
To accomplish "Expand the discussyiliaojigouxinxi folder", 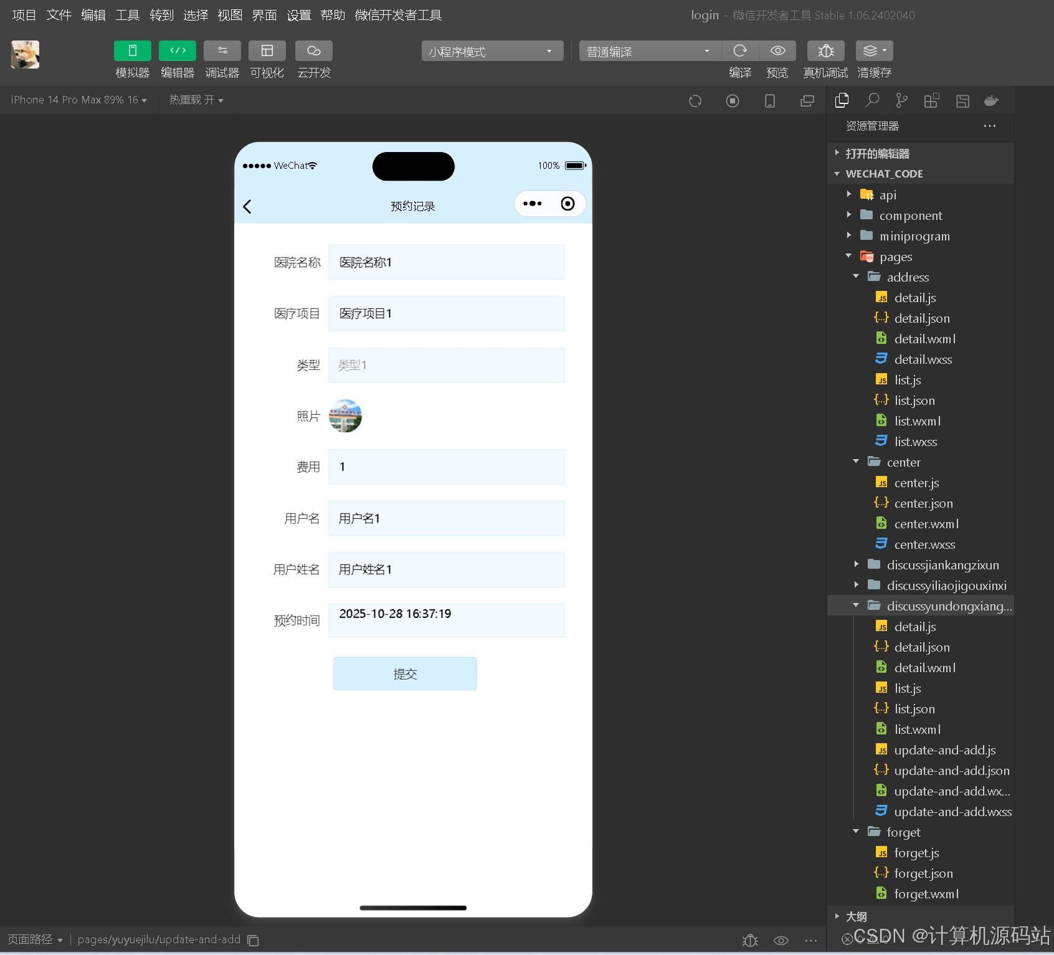I will (921, 585).
